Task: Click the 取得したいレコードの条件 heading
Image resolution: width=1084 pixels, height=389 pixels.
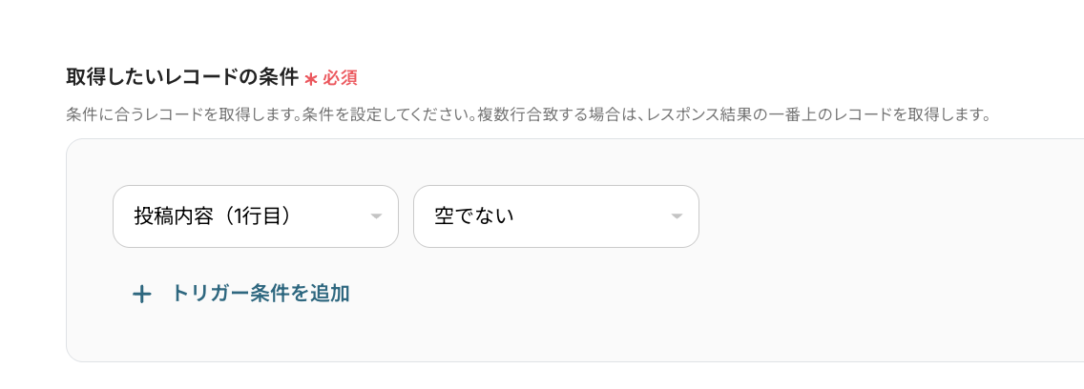Action: (181, 77)
